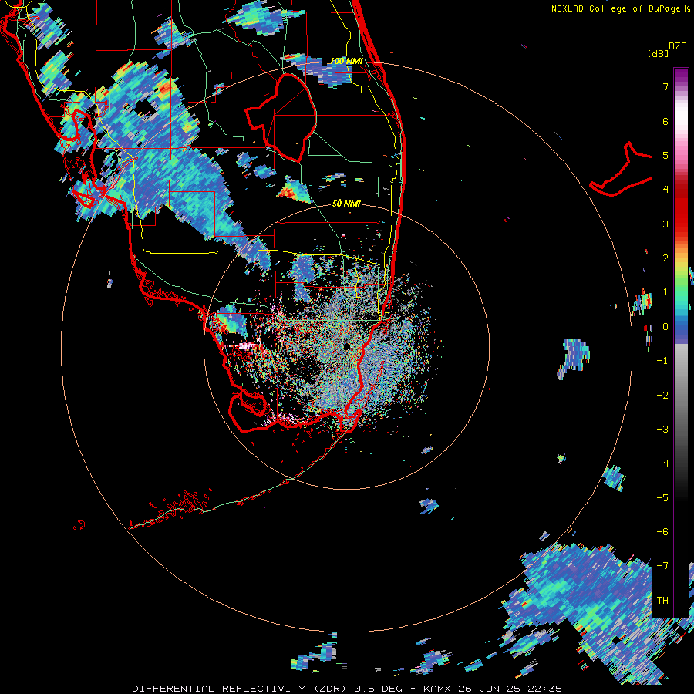
Task: Click DIFFERENTIAL REFLECTIVITY in the footer caption
Action: tap(219, 689)
